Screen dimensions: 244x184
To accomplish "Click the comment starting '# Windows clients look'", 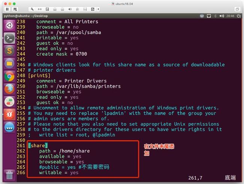I will [127, 65].
